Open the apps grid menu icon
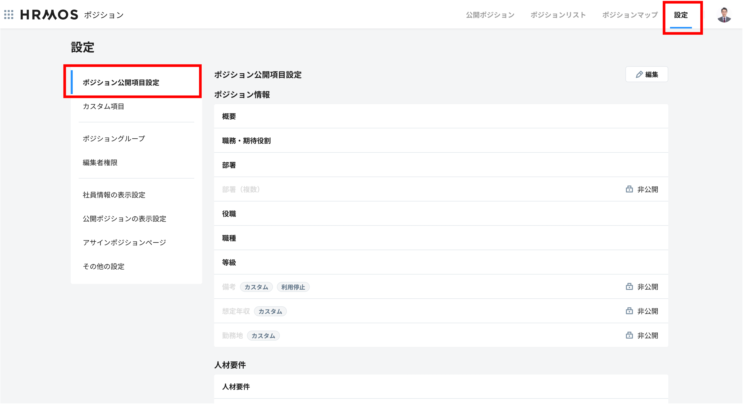This screenshot has height=404, width=743. [9, 15]
